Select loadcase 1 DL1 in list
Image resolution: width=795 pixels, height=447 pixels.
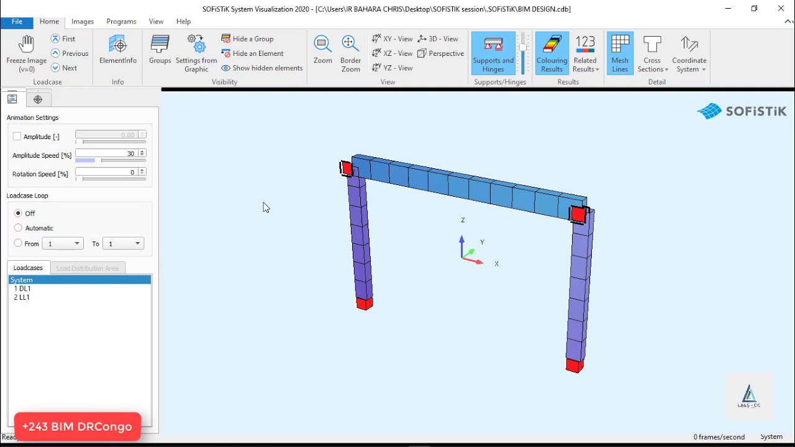click(x=79, y=289)
